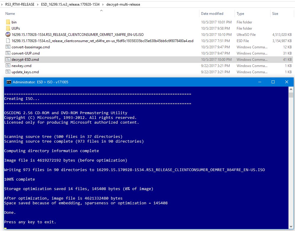
Task: Click the console scrollbar up arrow
Action: point(291,89)
